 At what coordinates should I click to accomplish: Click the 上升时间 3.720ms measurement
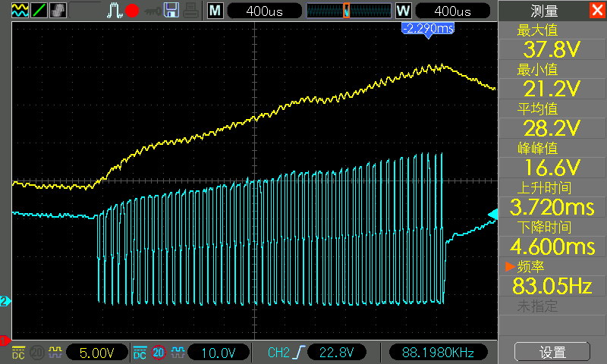click(x=552, y=199)
